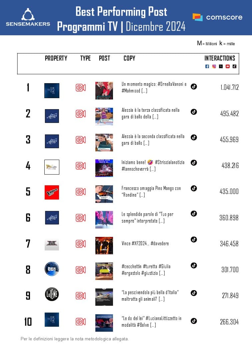Click the Comscore logo
Image resolution: width=252 pixels, height=352 pixels.
click(217, 17)
